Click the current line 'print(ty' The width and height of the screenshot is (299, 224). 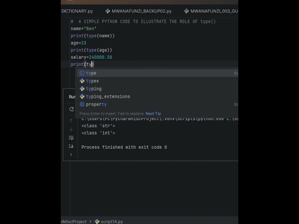82,64
